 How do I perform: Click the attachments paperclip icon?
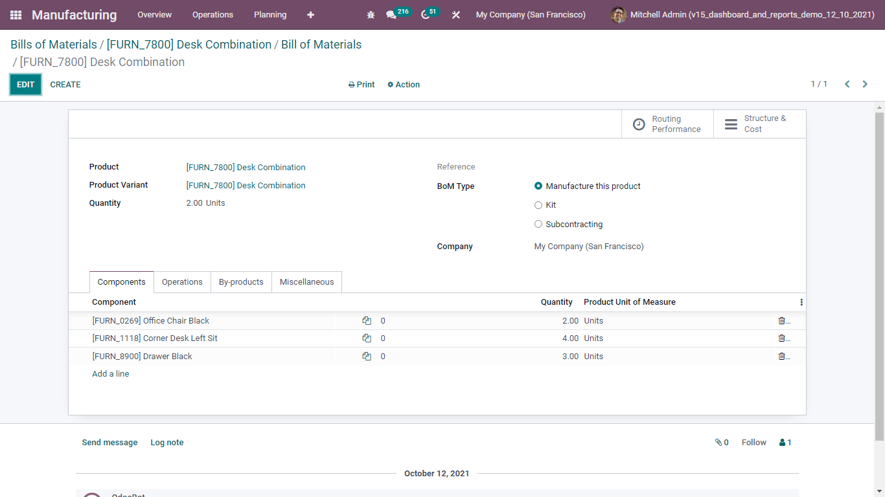click(719, 442)
